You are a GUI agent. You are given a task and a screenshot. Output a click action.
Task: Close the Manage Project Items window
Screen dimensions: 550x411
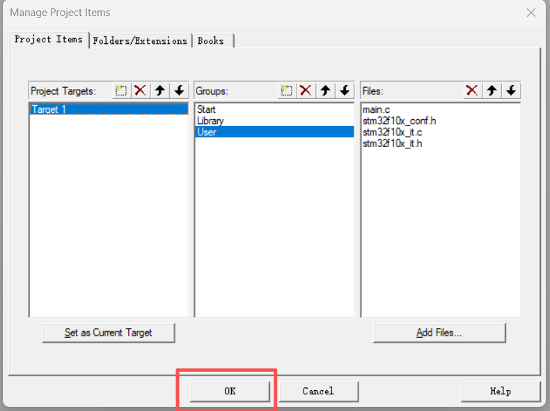(531, 13)
